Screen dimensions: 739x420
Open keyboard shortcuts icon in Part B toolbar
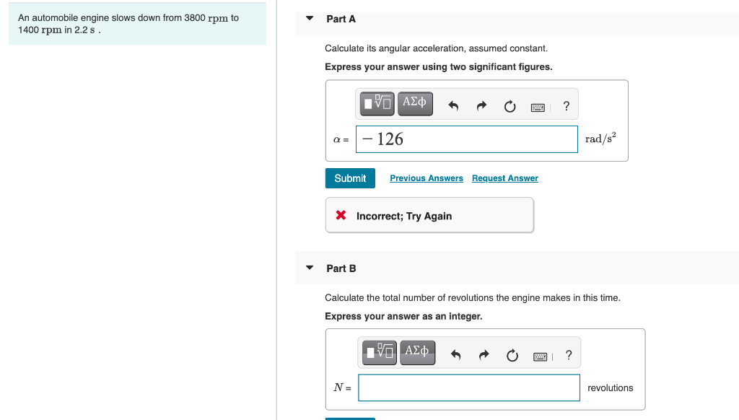(x=540, y=356)
